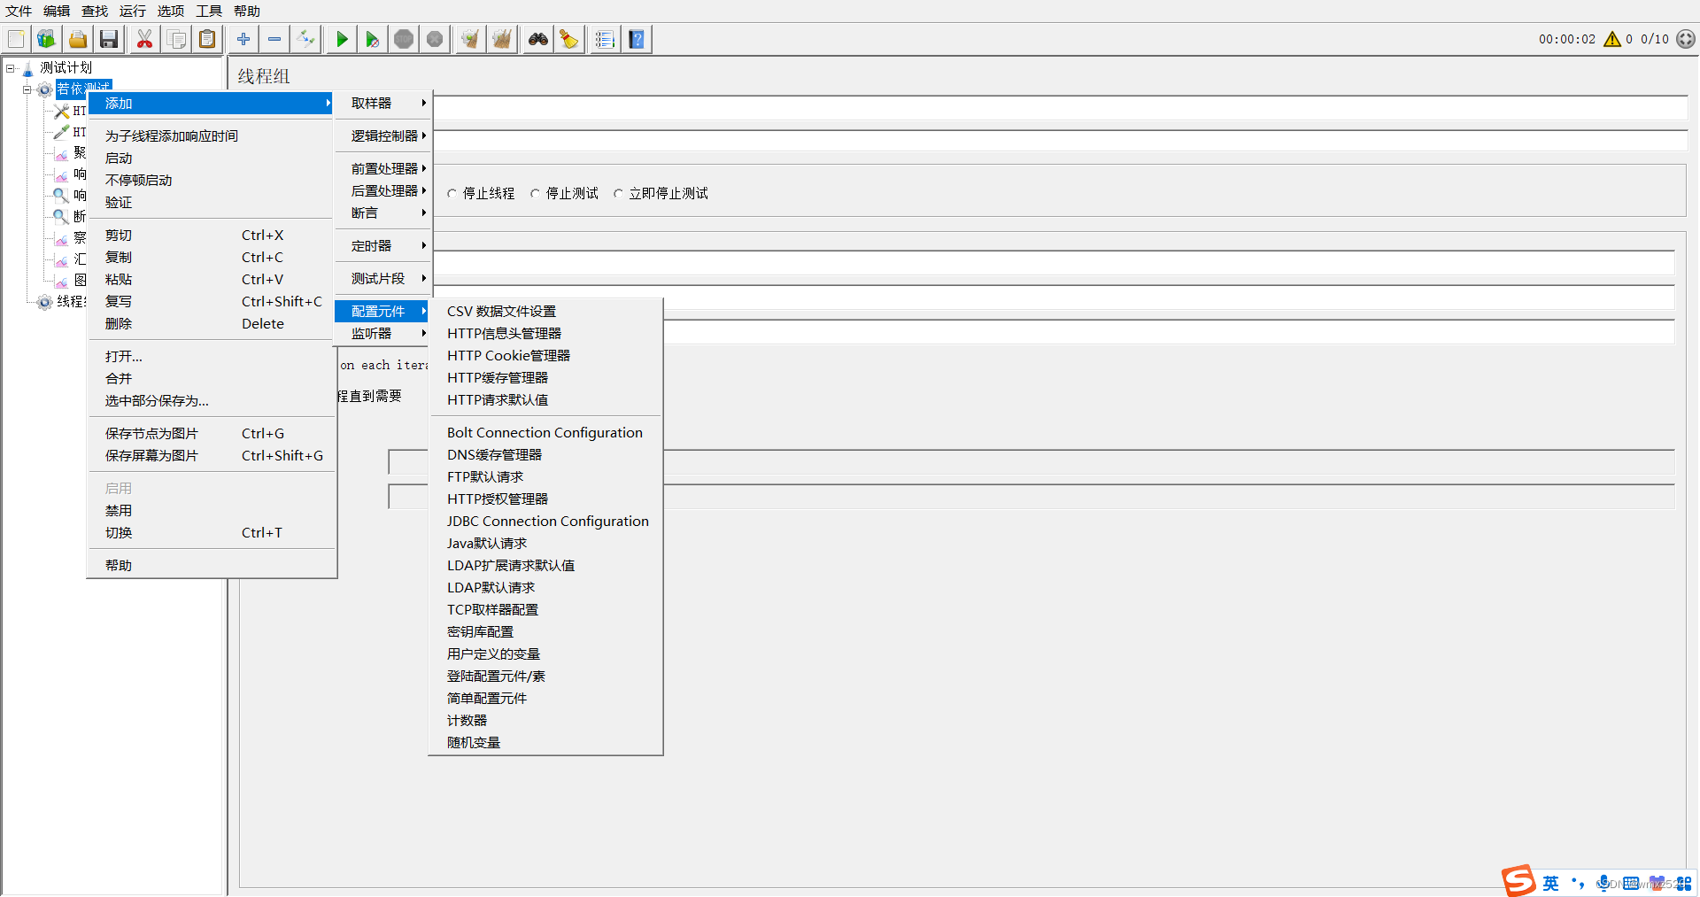This screenshot has width=1700, height=897.
Task: Click the dropper tree node icon
Action: [61, 132]
